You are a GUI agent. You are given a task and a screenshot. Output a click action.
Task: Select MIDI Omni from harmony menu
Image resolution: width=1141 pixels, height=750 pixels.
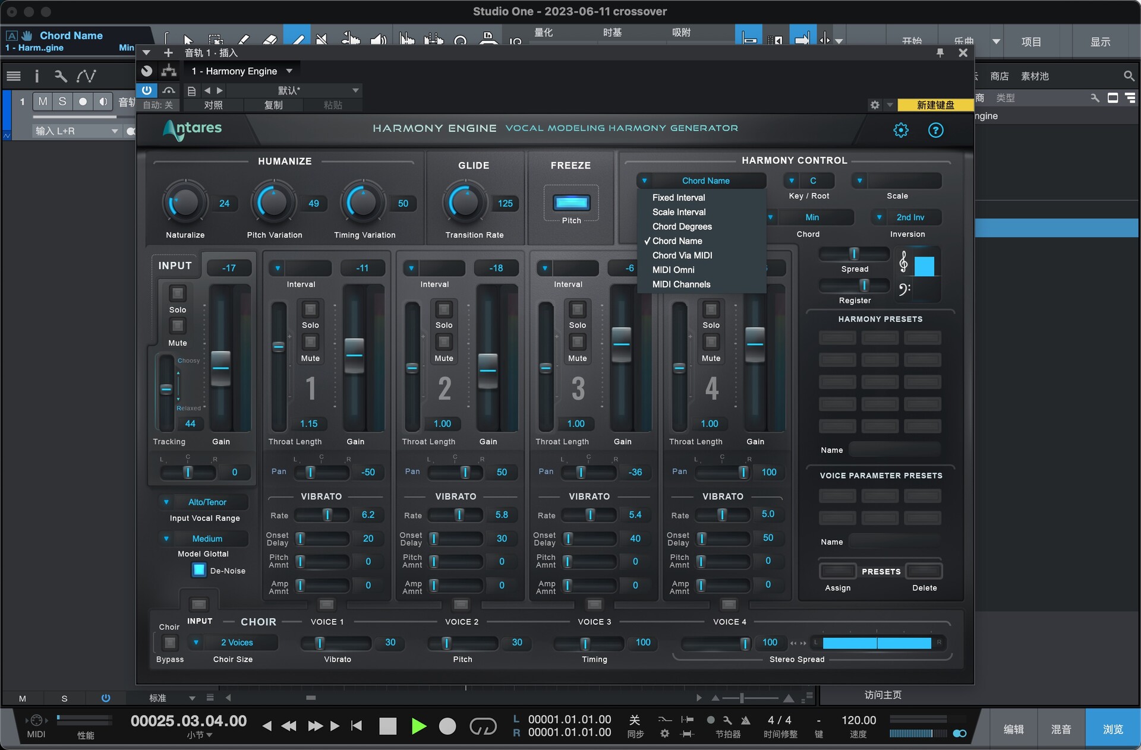(x=673, y=270)
